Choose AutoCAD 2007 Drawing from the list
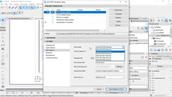Screen dimensions: 172x97 point(110,56)
